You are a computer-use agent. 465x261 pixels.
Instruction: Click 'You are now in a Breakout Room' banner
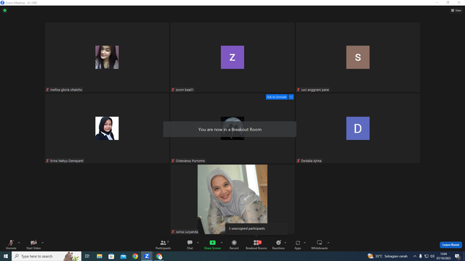tap(230, 129)
